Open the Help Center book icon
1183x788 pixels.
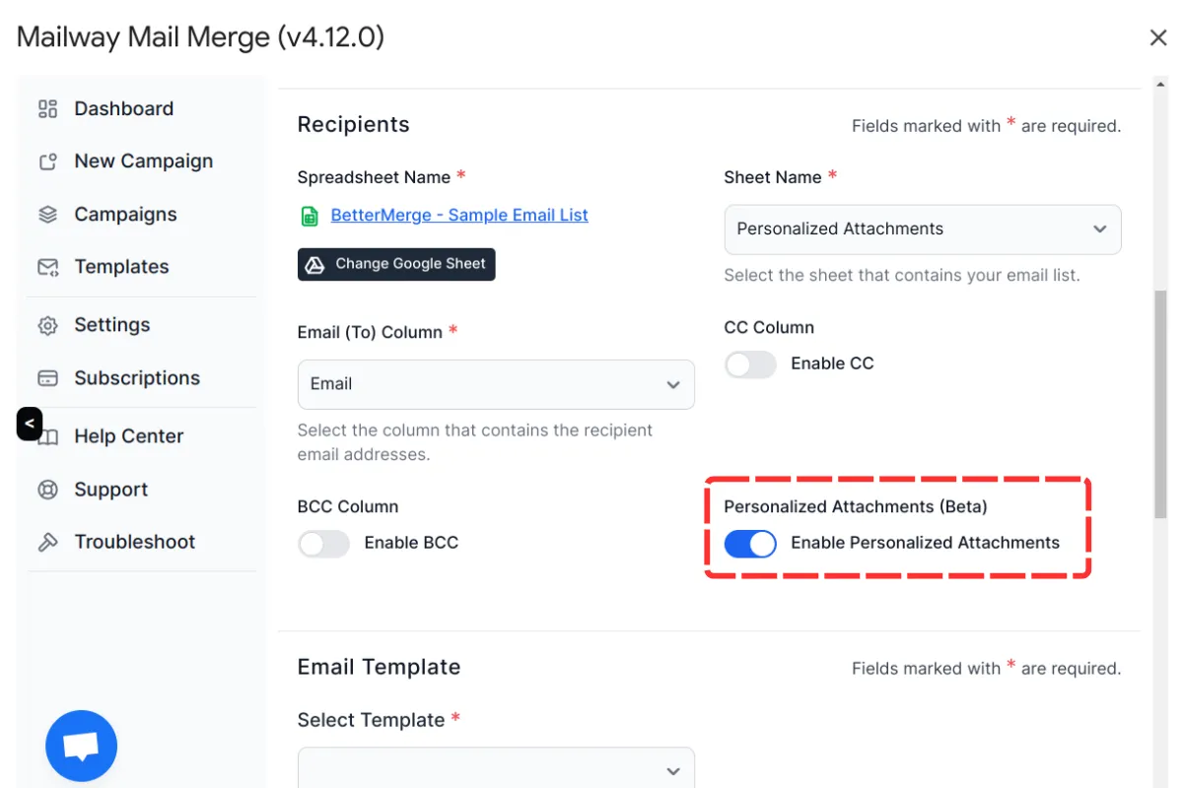click(x=47, y=435)
